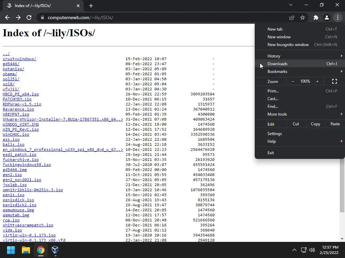Open a new tab with the plus button
The height and width of the screenshot is (258, 345).
point(91,6)
